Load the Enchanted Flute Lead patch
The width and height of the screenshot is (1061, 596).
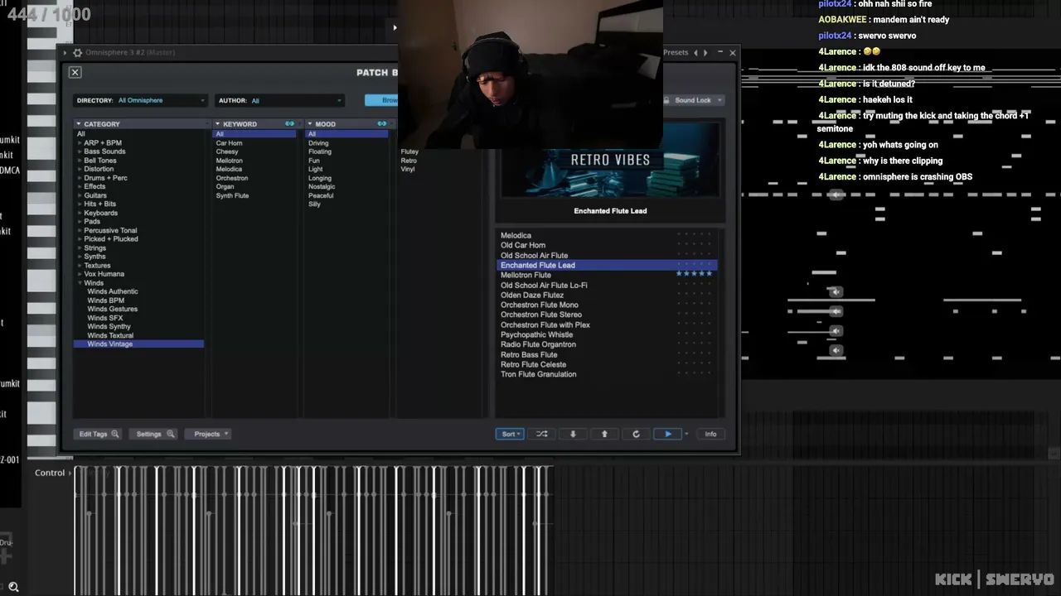click(x=607, y=266)
